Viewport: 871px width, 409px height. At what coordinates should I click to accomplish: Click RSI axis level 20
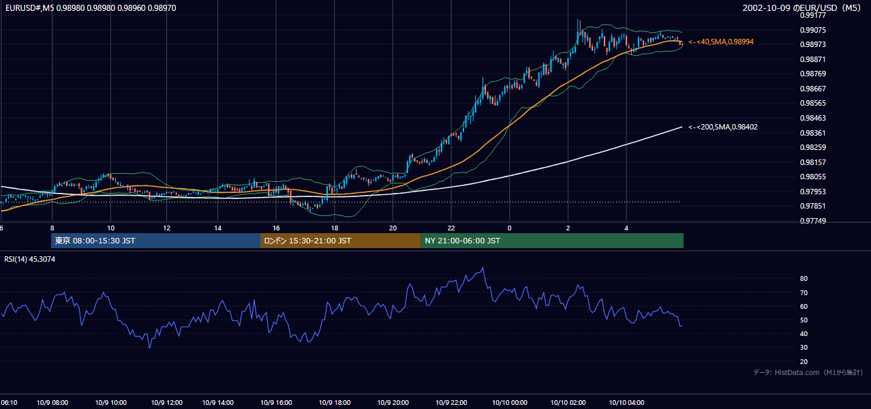coord(804,361)
